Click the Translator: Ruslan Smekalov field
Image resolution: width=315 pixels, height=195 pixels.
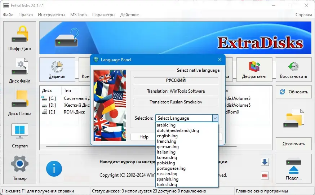point(176,102)
